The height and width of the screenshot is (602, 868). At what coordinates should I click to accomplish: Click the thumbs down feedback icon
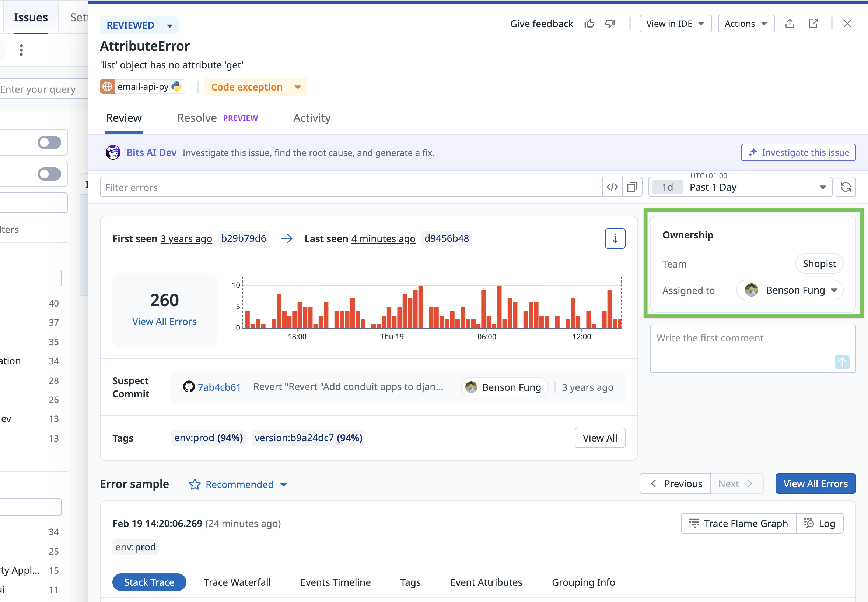pyautogui.click(x=610, y=24)
